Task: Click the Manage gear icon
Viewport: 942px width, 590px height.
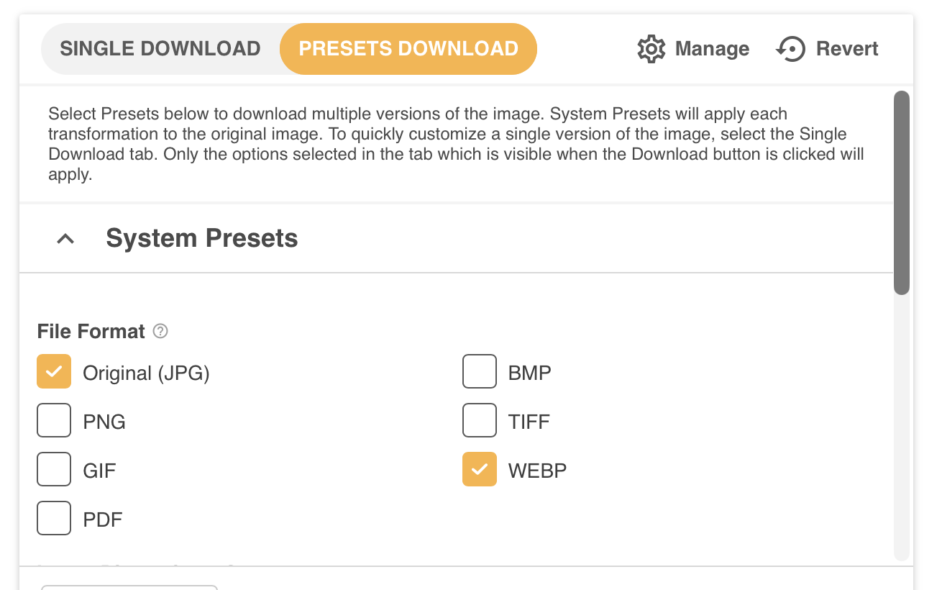Action: (651, 49)
